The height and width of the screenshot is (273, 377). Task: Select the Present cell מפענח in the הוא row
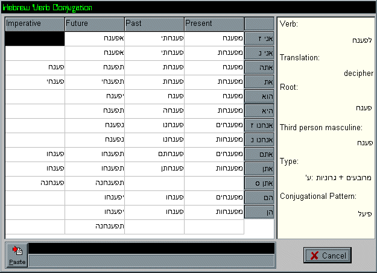(214, 96)
